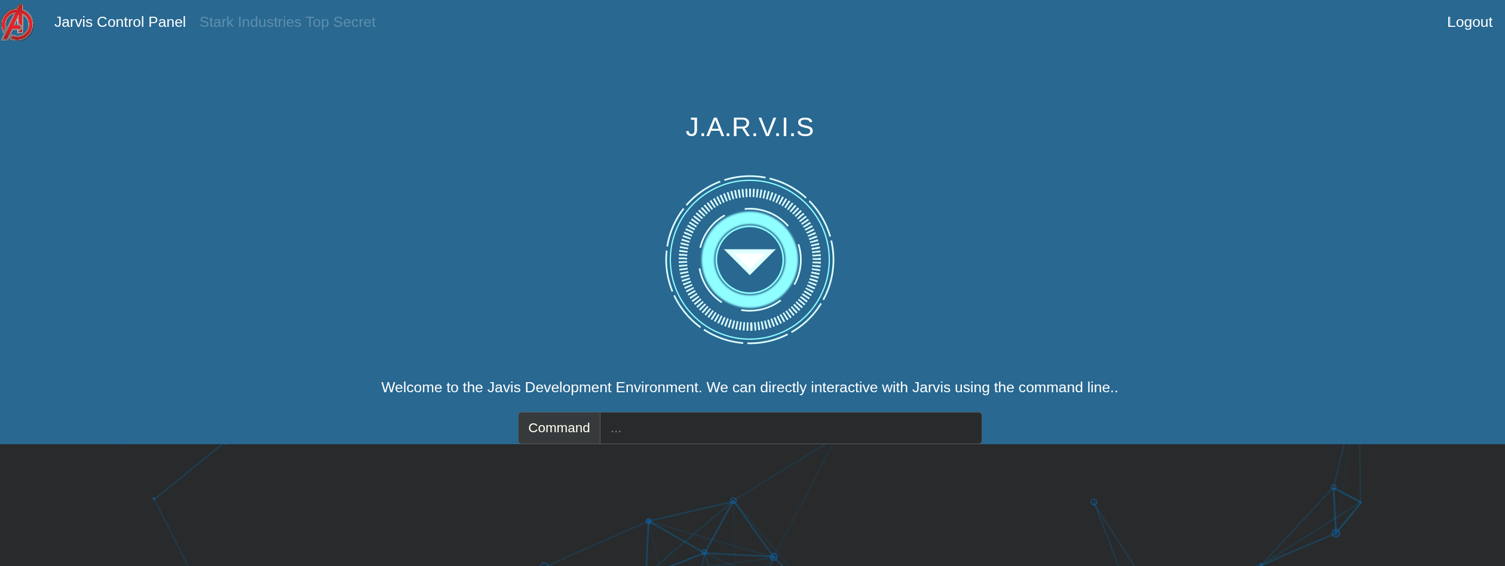Click the thin outermost arc of the reactor
The width and height of the screenshot is (1505, 566).
(x=667, y=260)
